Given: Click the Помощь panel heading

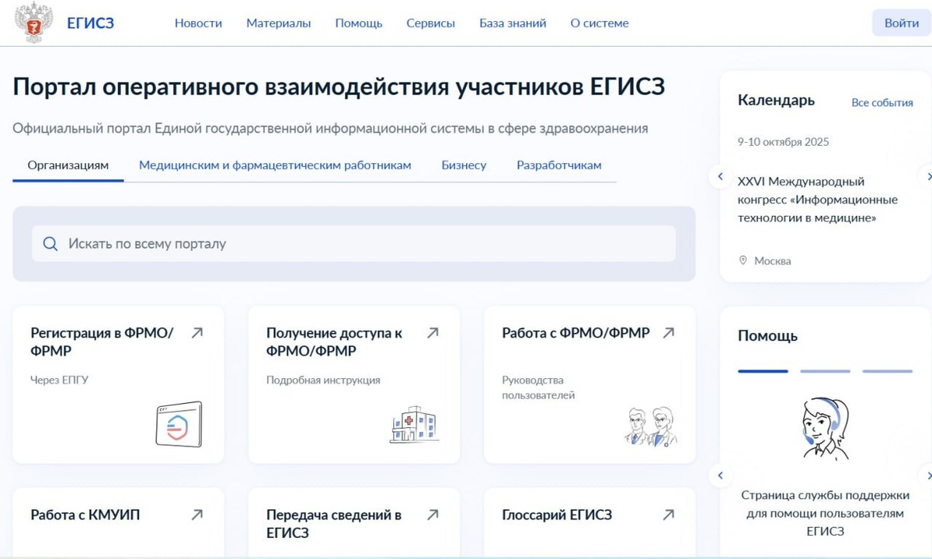Looking at the screenshot, I should pyautogui.click(x=767, y=336).
